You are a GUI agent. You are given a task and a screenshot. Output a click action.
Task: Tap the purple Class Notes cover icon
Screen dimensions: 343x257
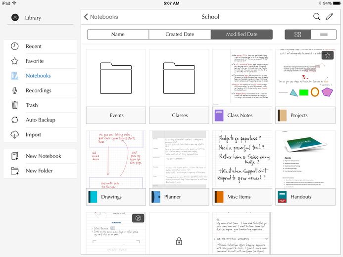[x=219, y=115]
